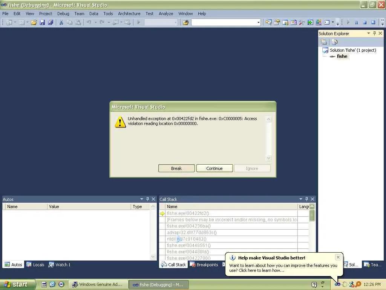Open the Architecture menu
The width and height of the screenshot is (386, 290).
coord(129,14)
